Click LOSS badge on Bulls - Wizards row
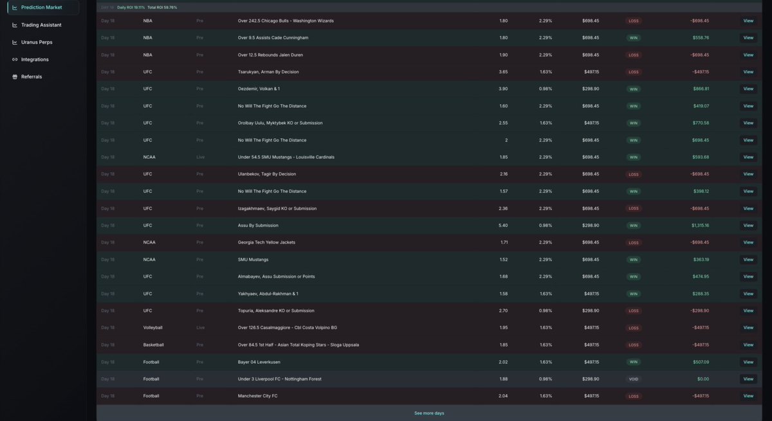 click(x=634, y=21)
